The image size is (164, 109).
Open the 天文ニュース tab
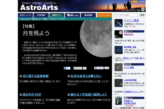(x=25, y=15)
